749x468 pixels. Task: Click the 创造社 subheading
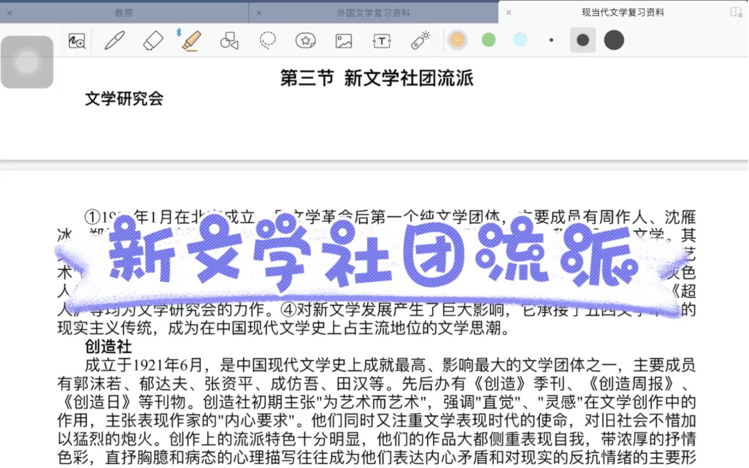click(109, 347)
